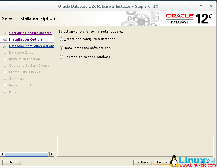217x168 pixels.
Task: Click the right scrollbar arrow icon
Action: [x=52, y=154]
